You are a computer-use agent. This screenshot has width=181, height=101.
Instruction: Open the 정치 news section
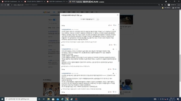point(59,12)
